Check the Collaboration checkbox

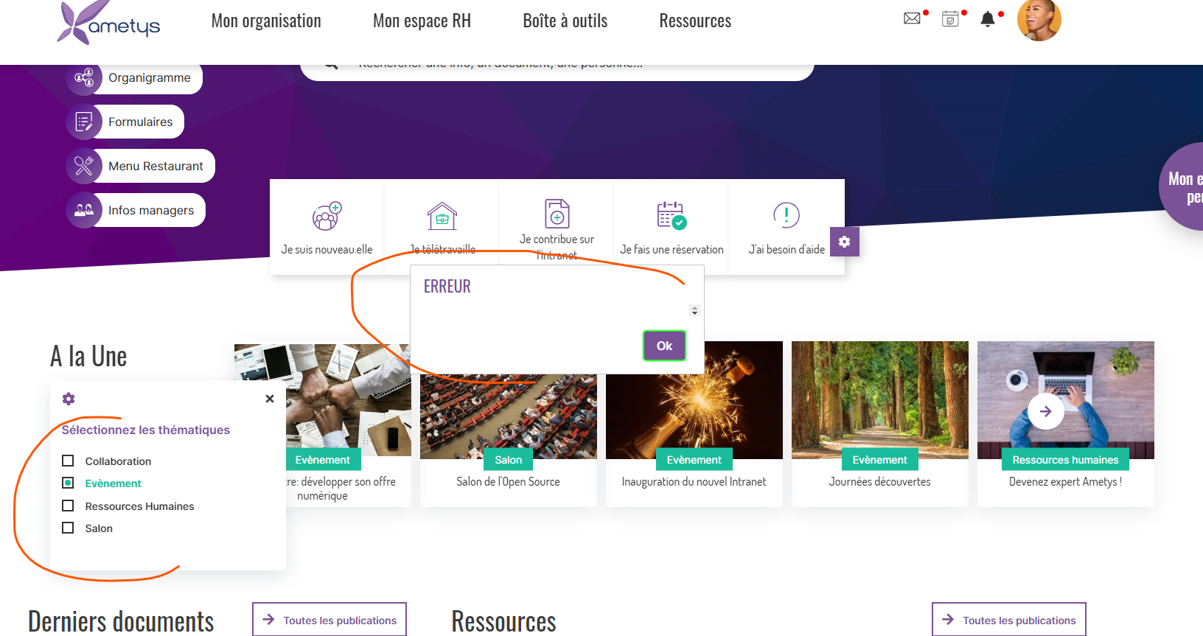[x=68, y=461]
